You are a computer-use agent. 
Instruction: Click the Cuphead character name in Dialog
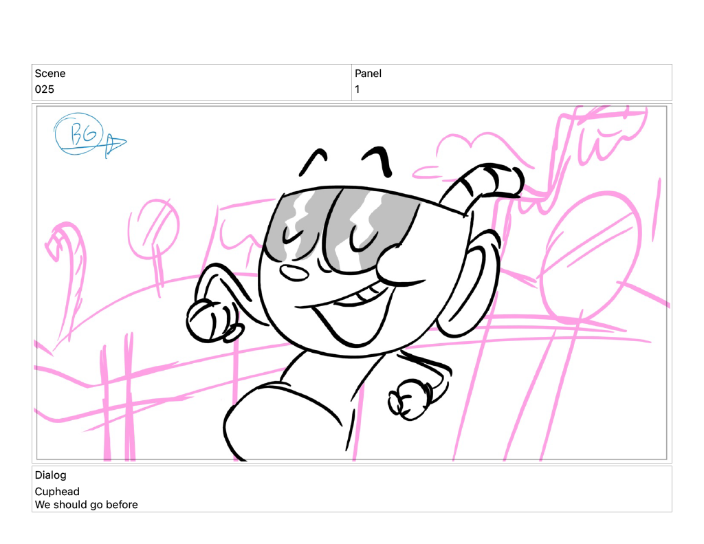[x=57, y=492]
